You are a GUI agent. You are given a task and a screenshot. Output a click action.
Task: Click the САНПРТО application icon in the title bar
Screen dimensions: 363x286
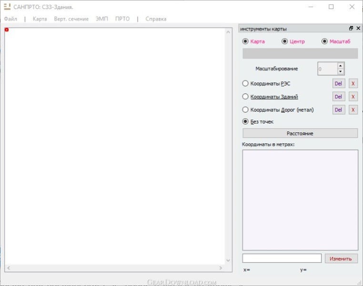7,7
